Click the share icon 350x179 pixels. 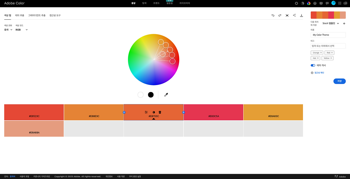[294, 15]
